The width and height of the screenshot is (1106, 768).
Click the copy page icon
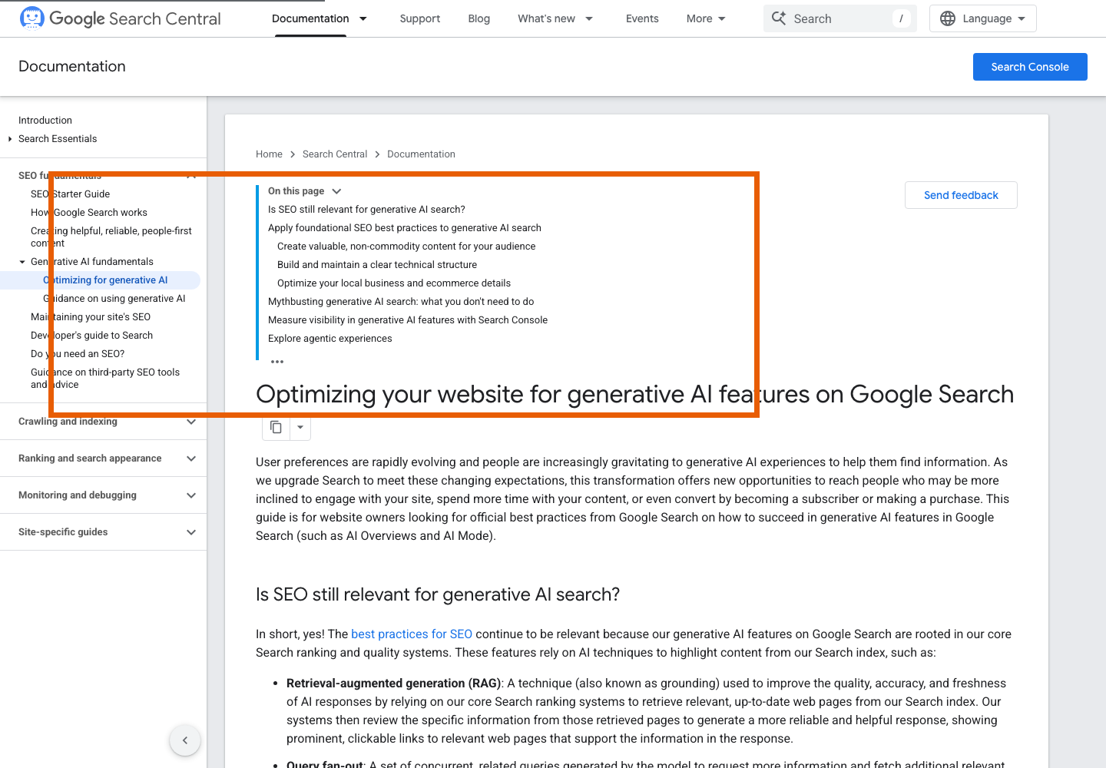276,427
